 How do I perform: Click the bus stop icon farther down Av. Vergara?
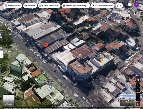pos(16,37)
